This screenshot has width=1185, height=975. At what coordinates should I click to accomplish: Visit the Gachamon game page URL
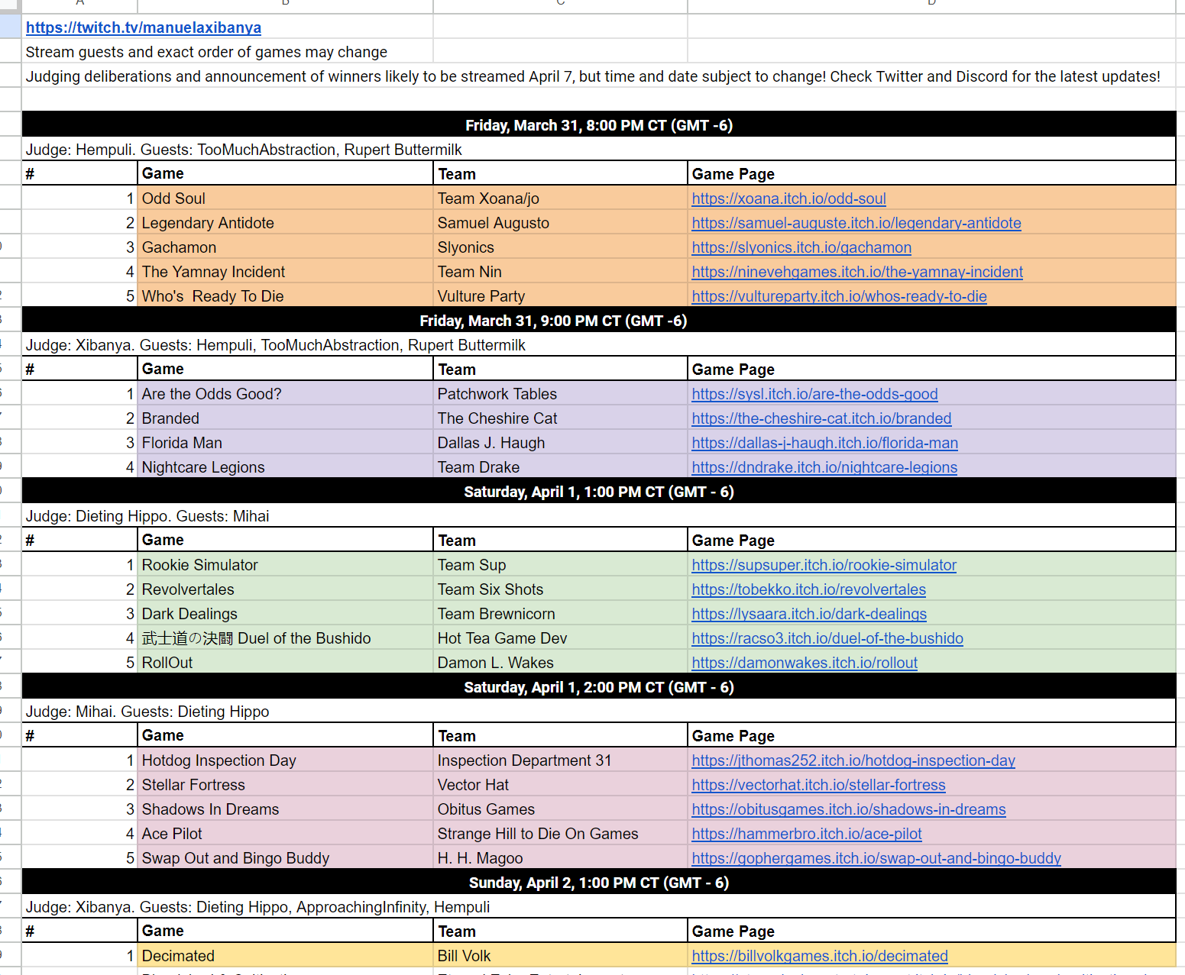point(801,248)
